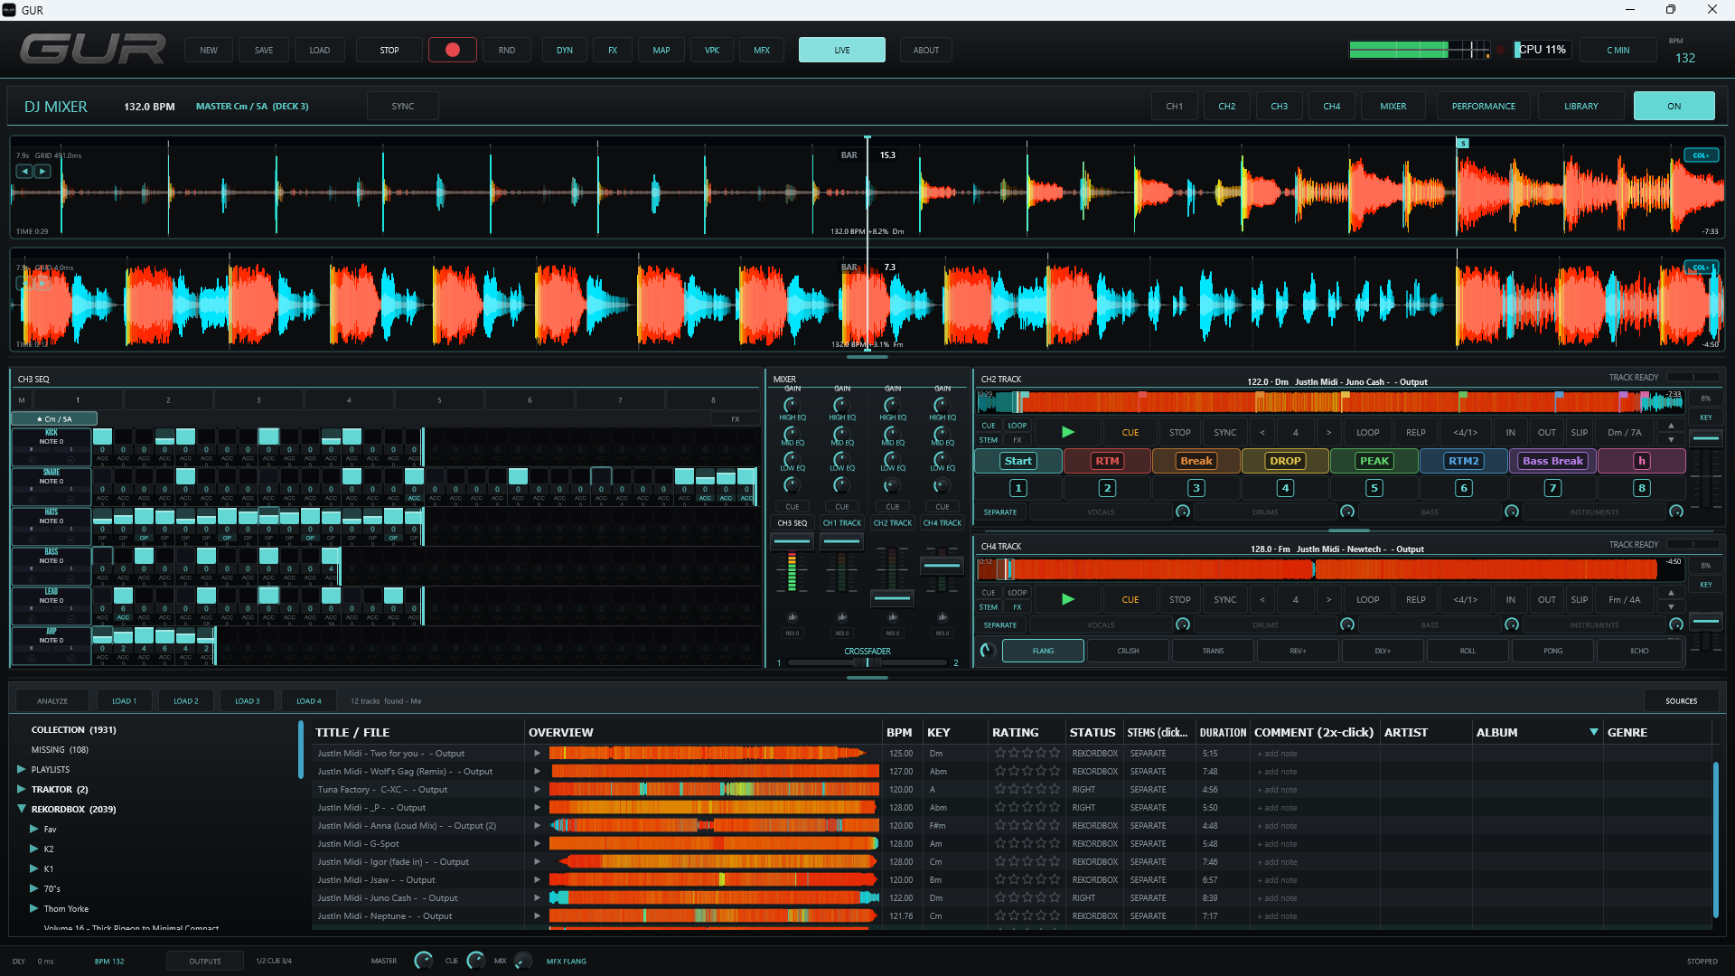Open the MFX panel

coord(762,50)
